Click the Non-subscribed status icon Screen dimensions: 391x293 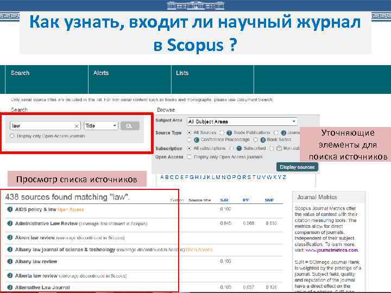pos(279,148)
